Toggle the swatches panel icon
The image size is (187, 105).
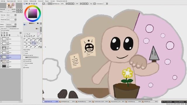(34, 4)
